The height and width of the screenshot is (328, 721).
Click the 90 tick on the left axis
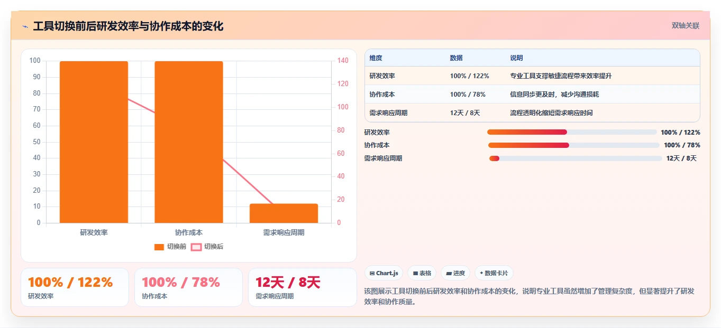[36, 77]
